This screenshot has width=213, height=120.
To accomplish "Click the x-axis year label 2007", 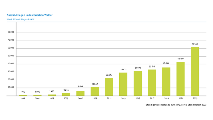I will [x=81, y=98].
